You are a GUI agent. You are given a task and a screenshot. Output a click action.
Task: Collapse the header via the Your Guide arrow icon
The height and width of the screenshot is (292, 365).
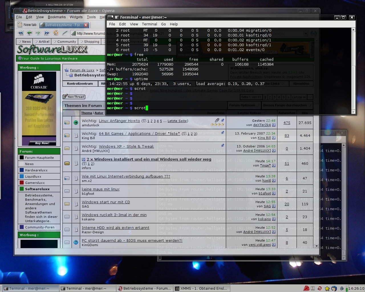[x=20, y=58]
